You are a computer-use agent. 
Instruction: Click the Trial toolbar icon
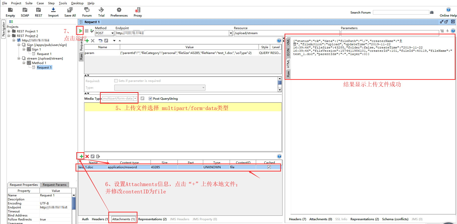click(101, 10)
